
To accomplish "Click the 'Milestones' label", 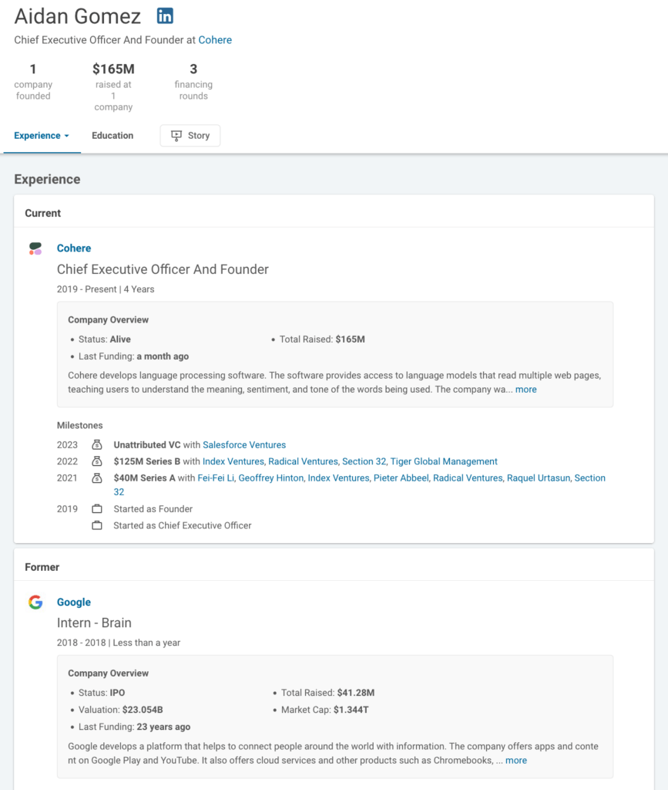I will (x=79, y=425).
